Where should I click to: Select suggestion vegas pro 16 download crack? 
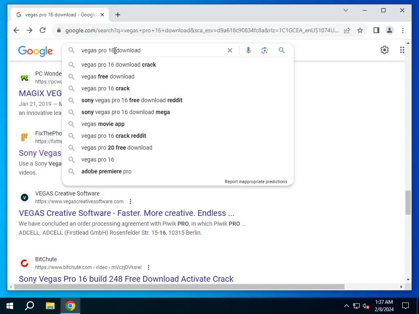point(178,65)
